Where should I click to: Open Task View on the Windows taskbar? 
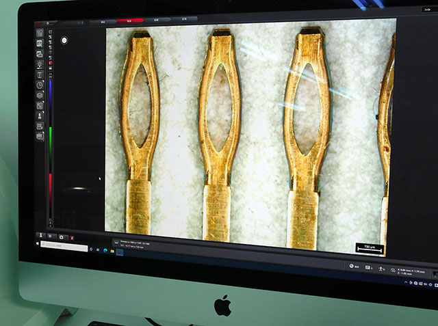coord(98,249)
